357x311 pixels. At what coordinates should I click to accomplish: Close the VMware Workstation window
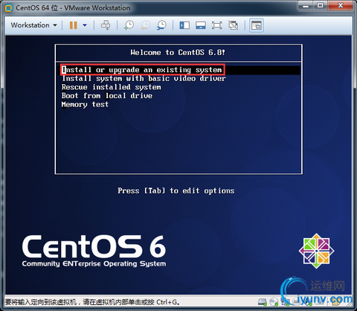pyautogui.click(x=341, y=5)
